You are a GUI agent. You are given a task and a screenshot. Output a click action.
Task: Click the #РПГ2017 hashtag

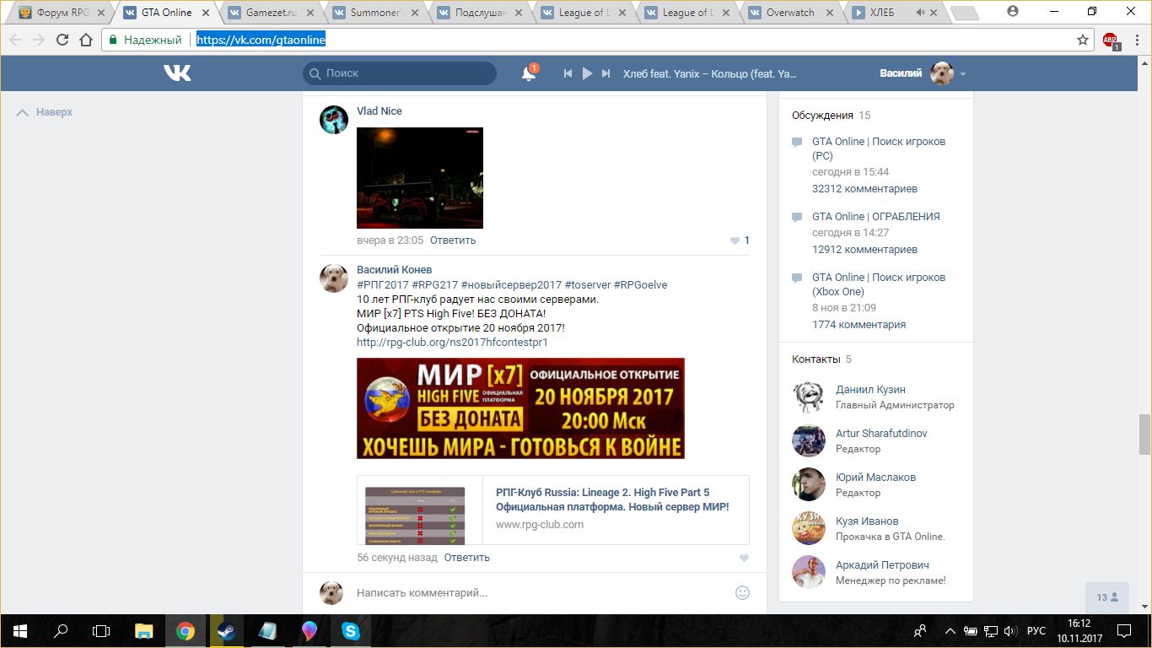tap(383, 285)
